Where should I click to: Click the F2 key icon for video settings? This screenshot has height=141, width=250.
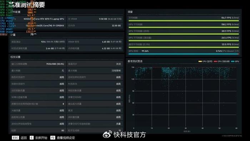click(x=52, y=138)
